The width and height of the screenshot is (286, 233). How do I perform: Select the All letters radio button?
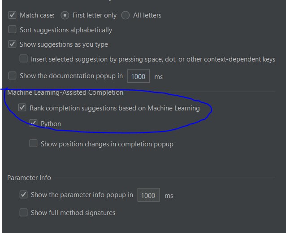(x=126, y=15)
